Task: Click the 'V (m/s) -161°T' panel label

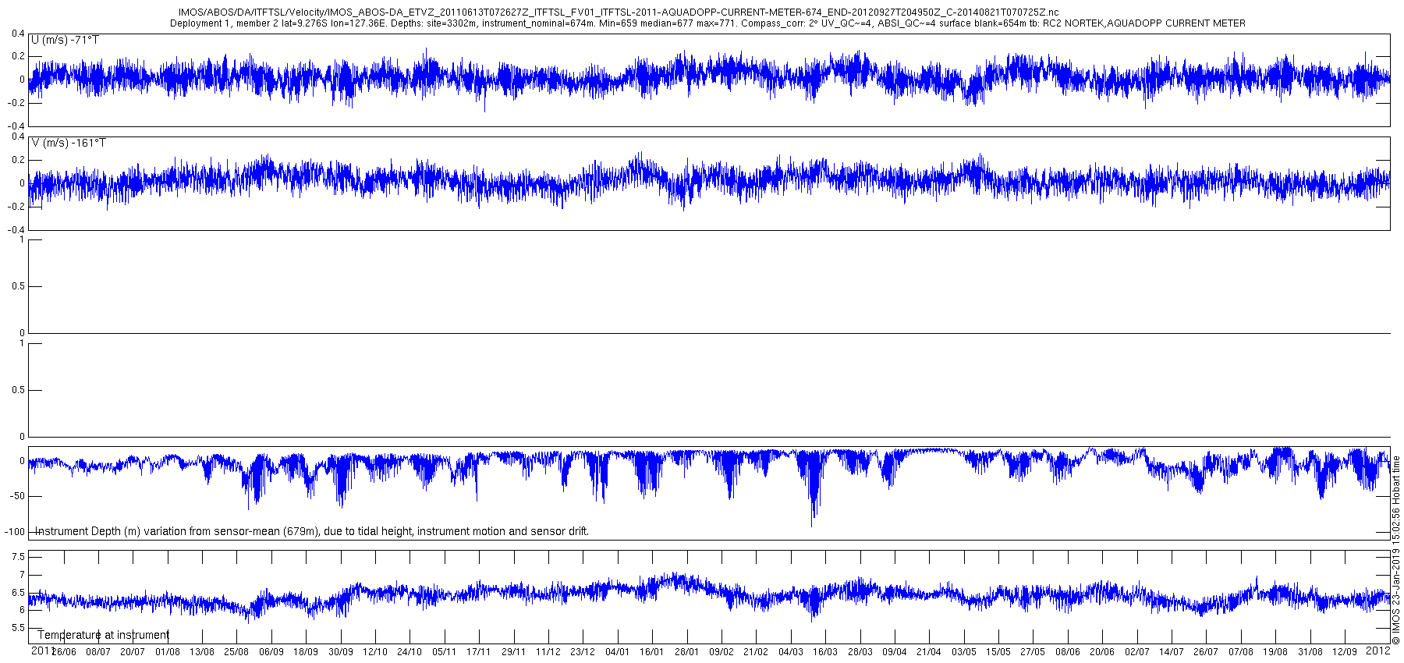Action: click(x=69, y=143)
